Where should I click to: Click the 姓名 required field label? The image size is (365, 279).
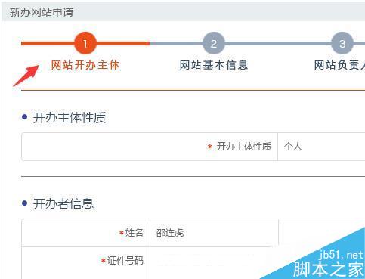pyautogui.click(x=135, y=233)
